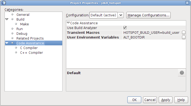This screenshot has width=191, height=106.
Task: Click the Transient Macros value field
Action: pos(152,33)
